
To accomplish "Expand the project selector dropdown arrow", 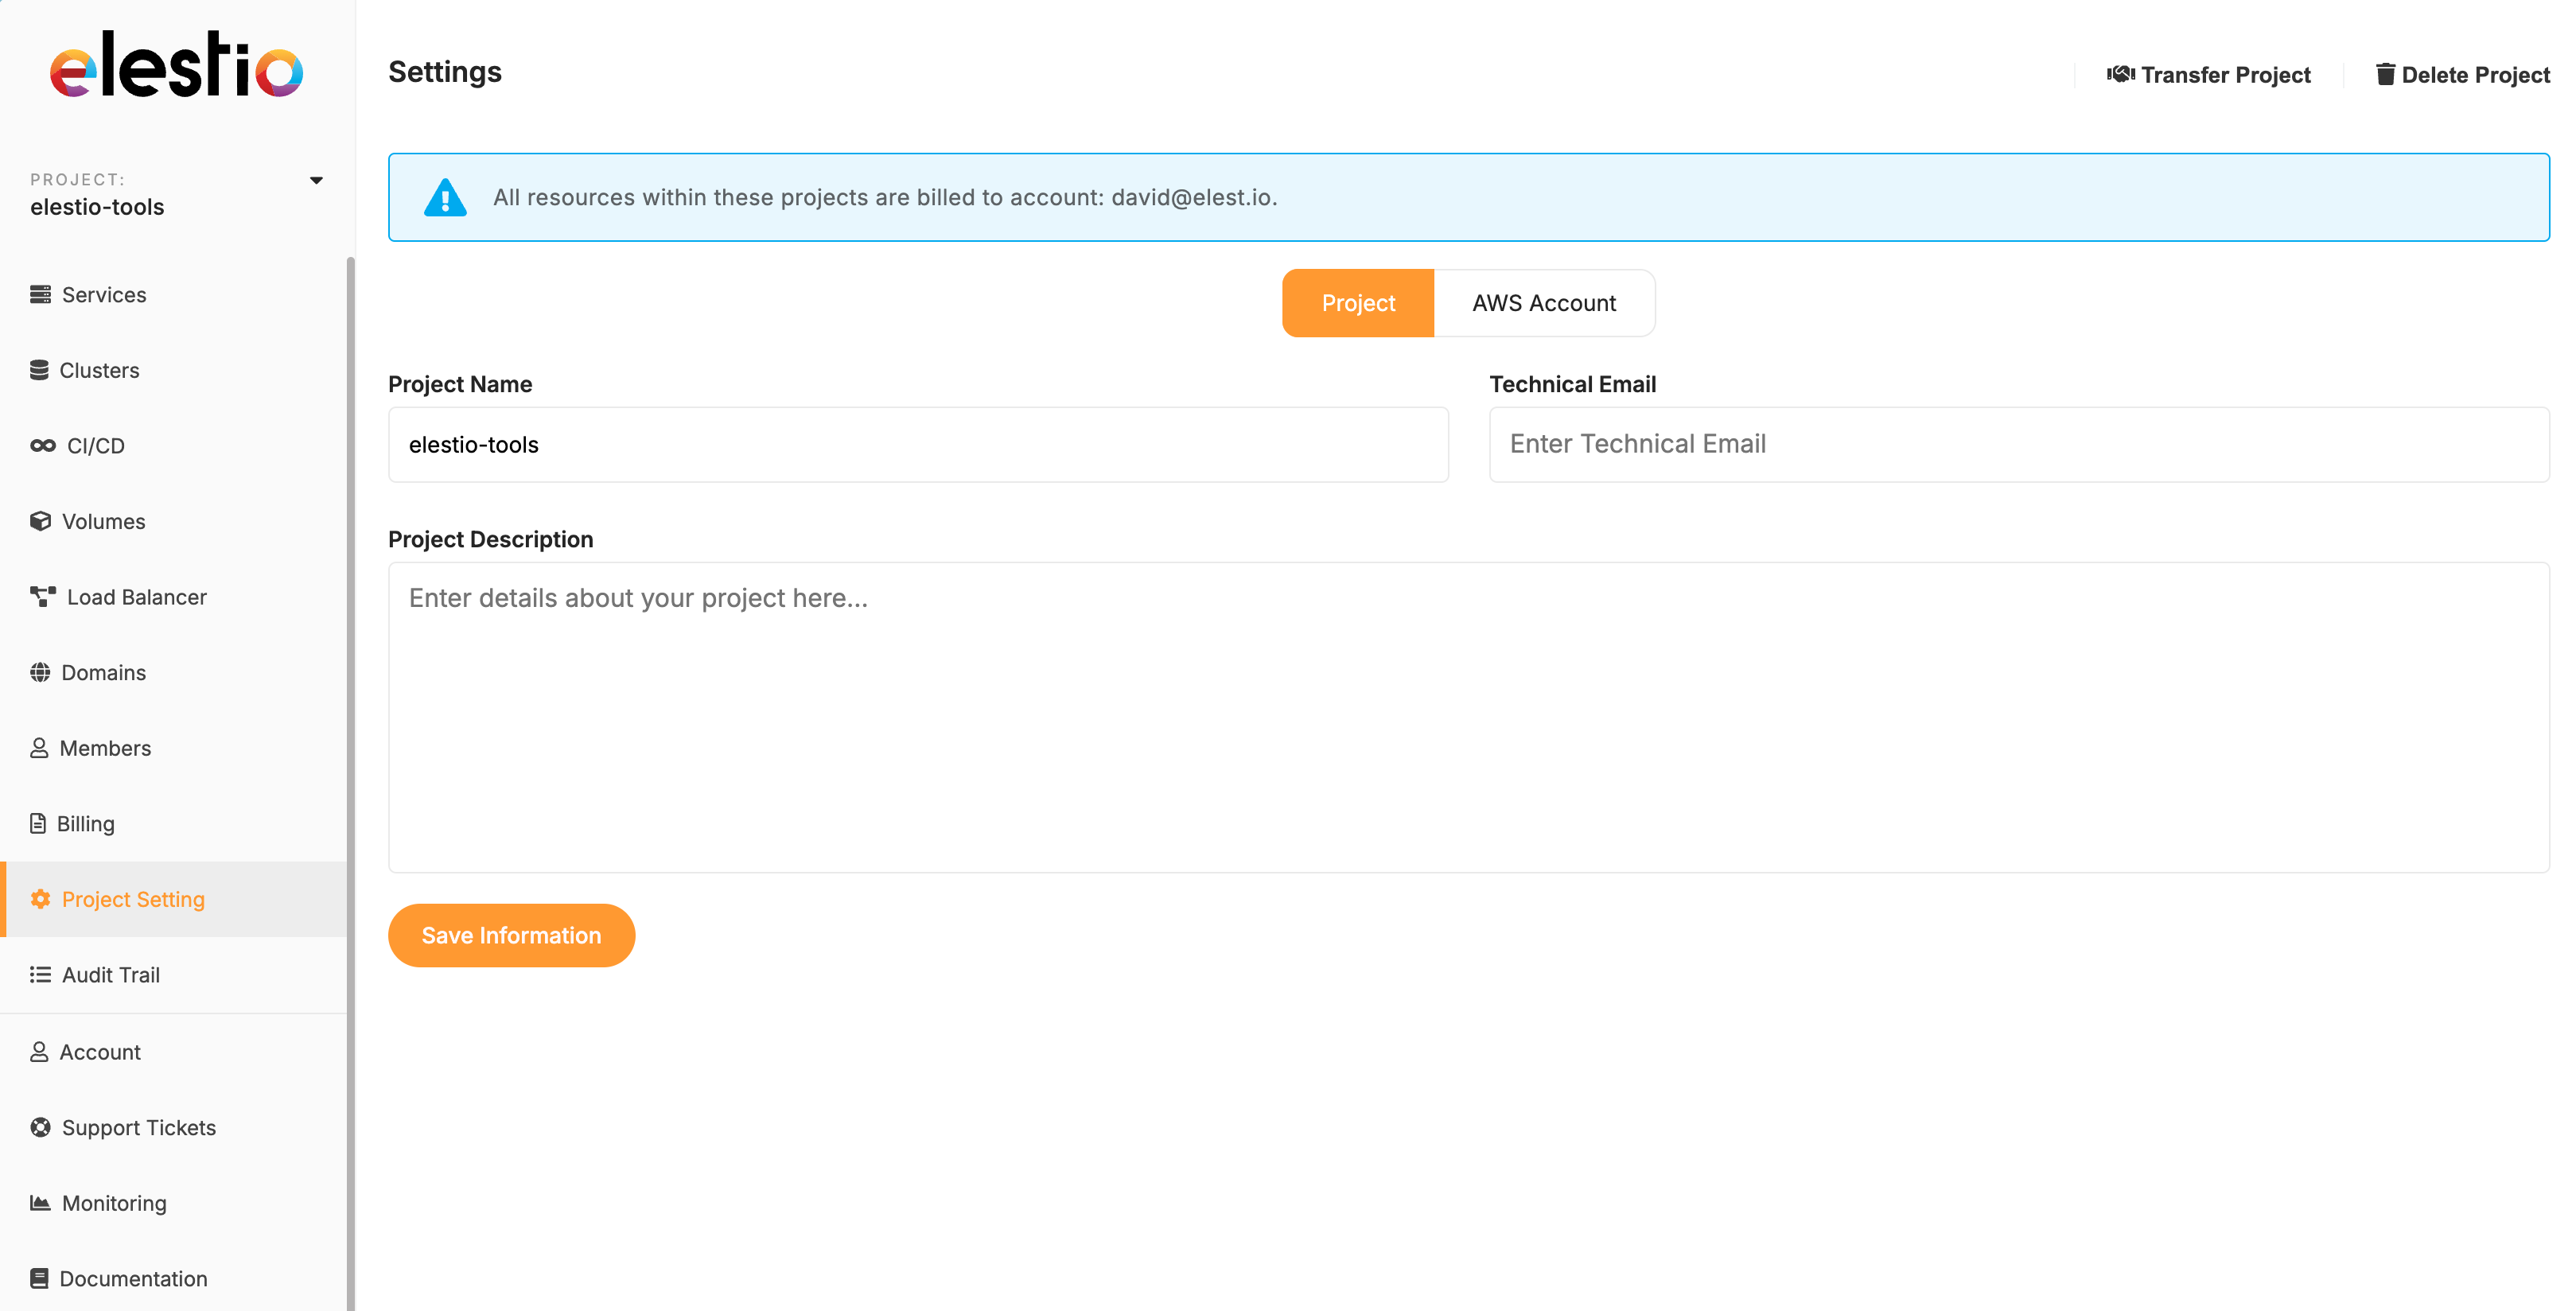I will point(316,180).
